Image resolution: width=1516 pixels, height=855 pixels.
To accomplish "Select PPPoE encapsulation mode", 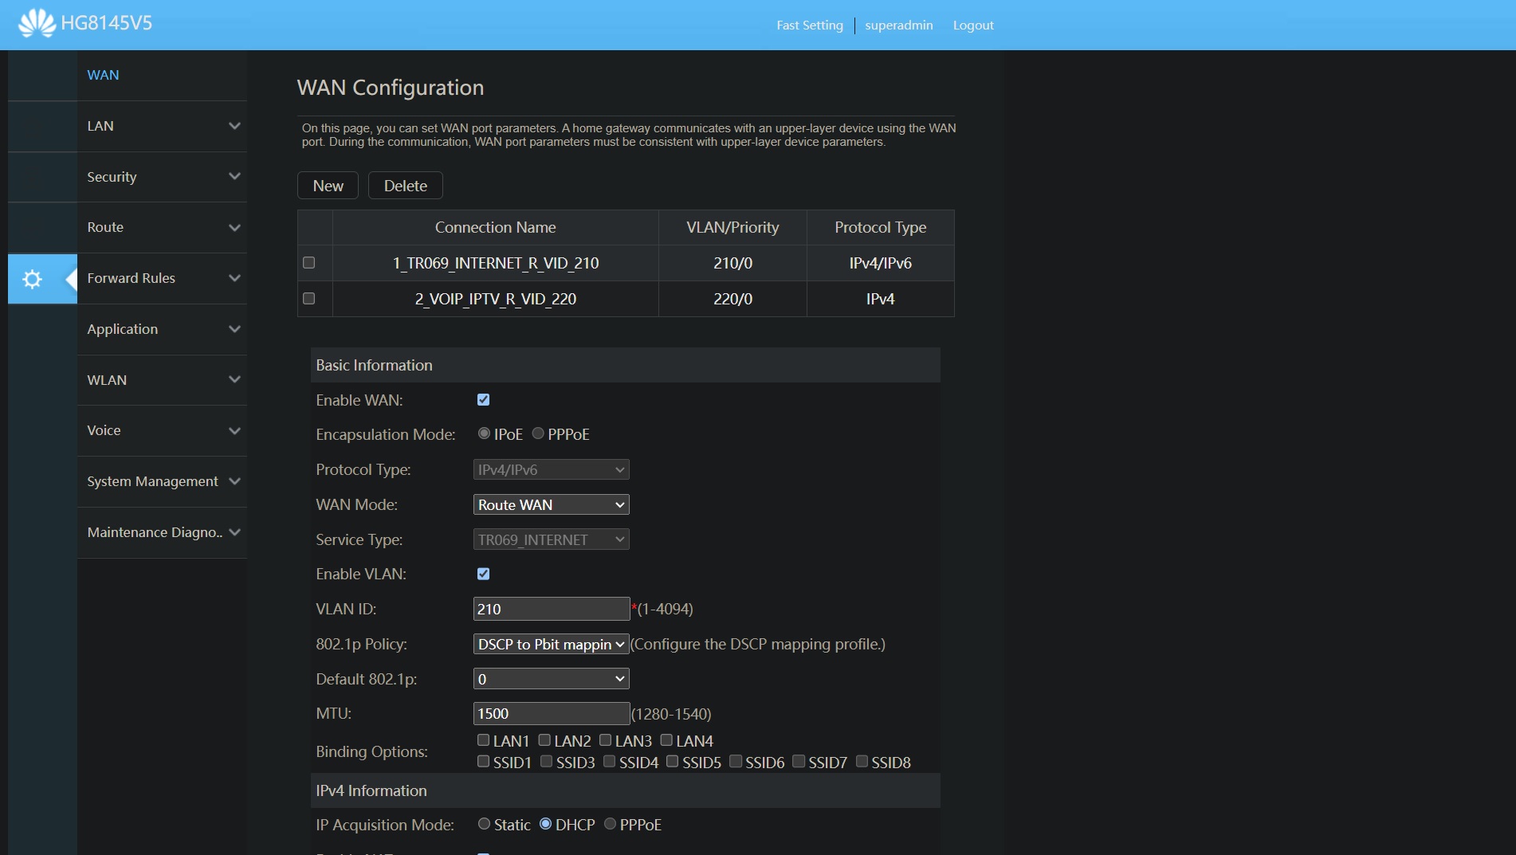I will (x=538, y=433).
